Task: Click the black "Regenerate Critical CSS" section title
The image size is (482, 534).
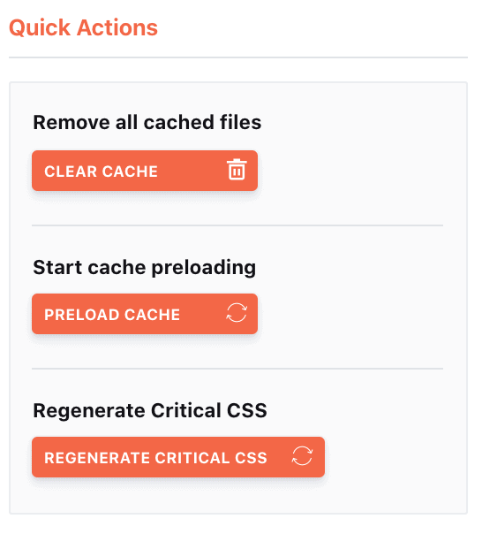Action: pos(150,410)
